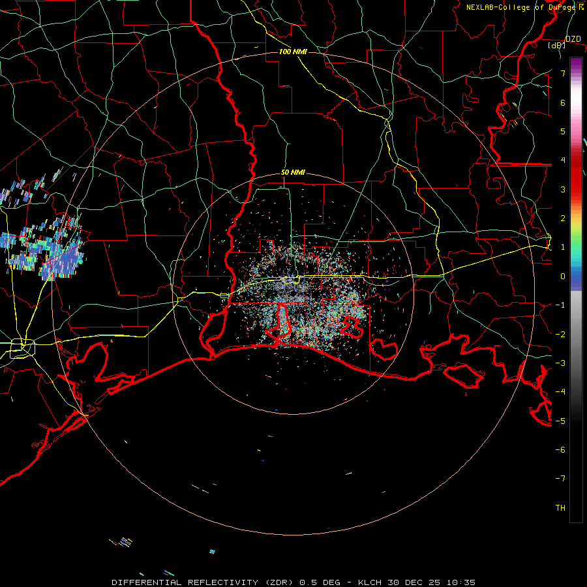Click the -5 value on the scale

coord(560,421)
